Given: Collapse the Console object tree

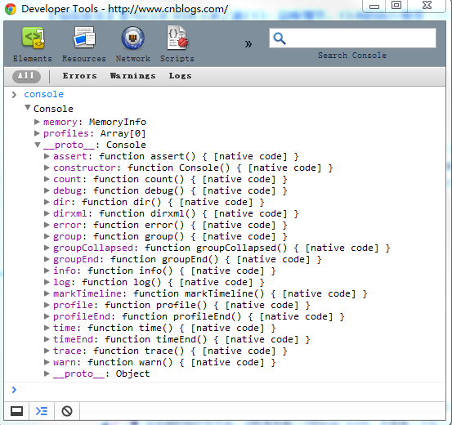Looking at the screenshot, I should coord(28,108).
